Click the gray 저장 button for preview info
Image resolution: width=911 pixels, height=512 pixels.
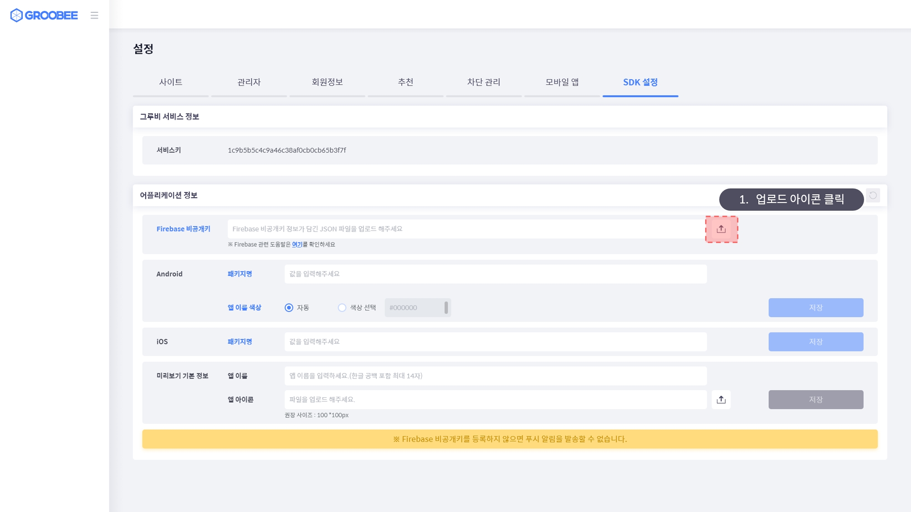click(x=816, y=400)
